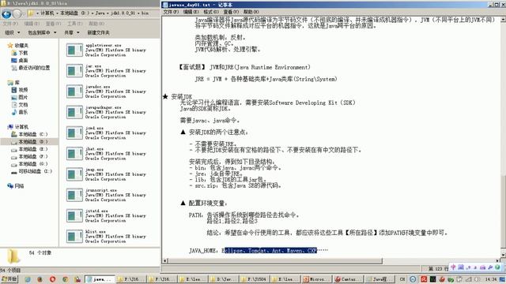Select the javapackager.exe file icon

pos(74,112)
